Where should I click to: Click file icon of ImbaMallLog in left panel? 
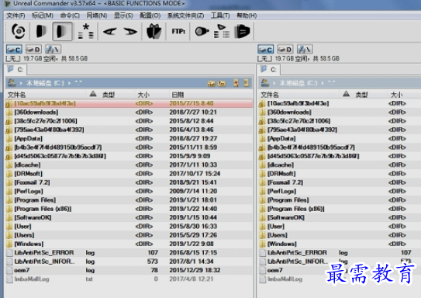pos(9,279)
